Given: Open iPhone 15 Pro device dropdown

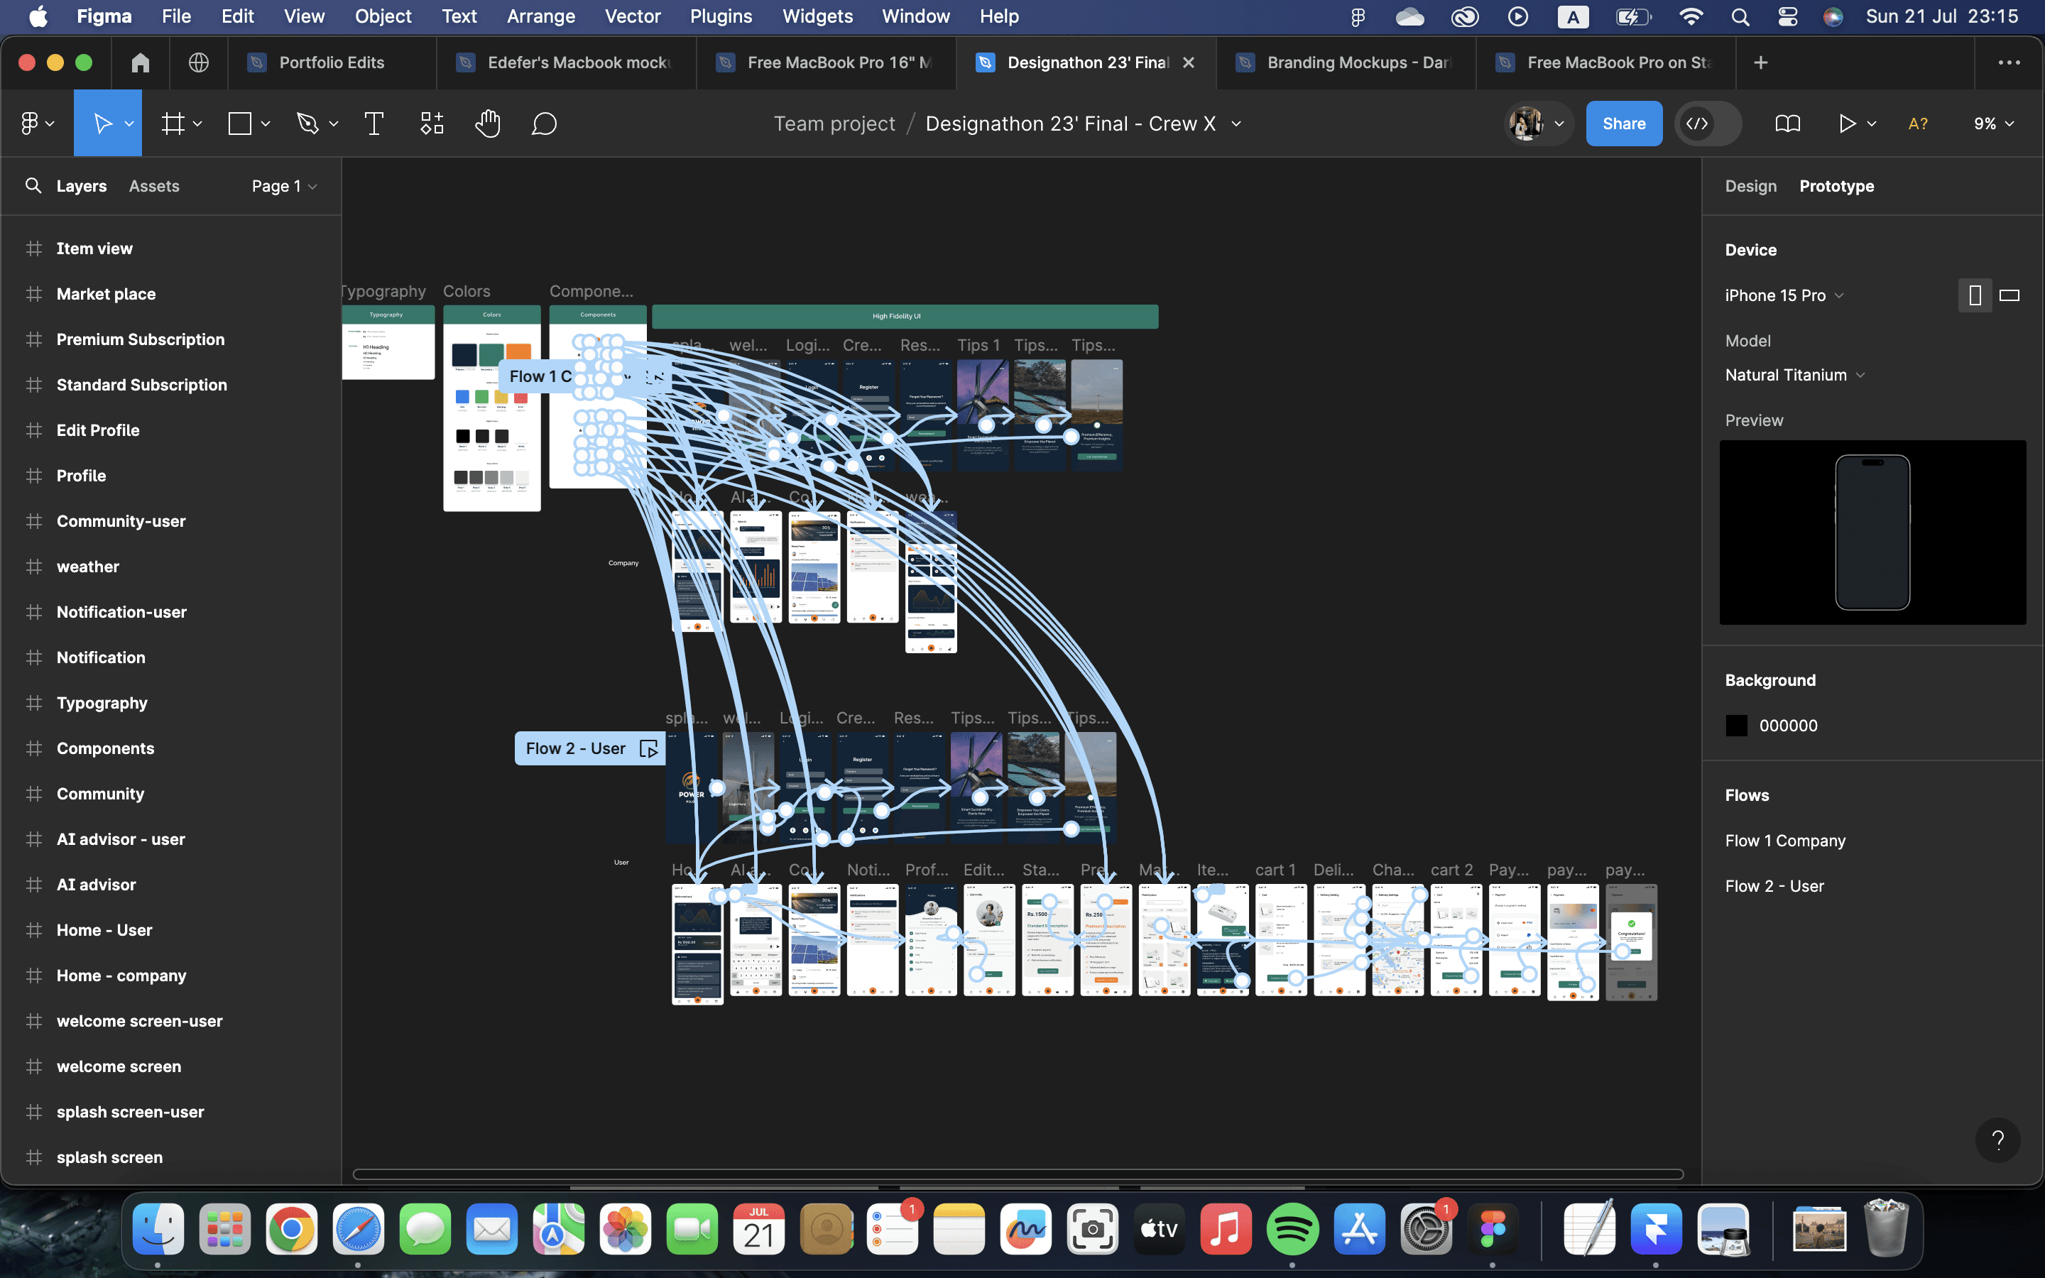Looking at the screenshot, I should pyautogui.click(x=1783, y=296).
